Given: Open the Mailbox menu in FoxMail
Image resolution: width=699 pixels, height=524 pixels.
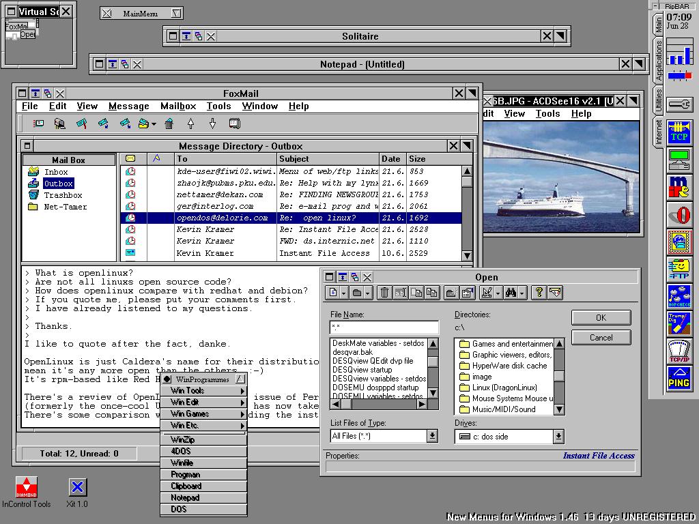Looking at the screenshot, I should [178, 106].
